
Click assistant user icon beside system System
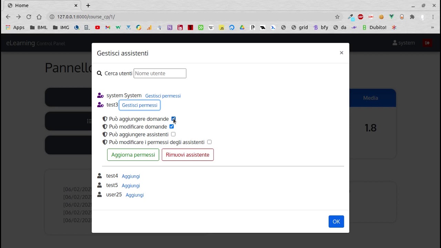[100, 95]
